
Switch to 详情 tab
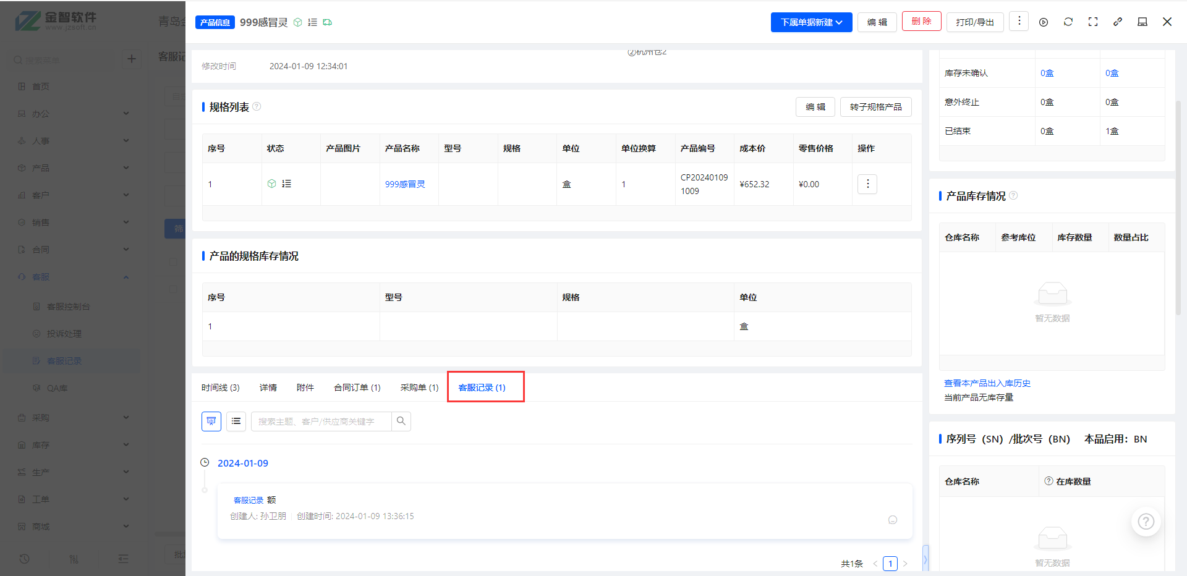268,388
